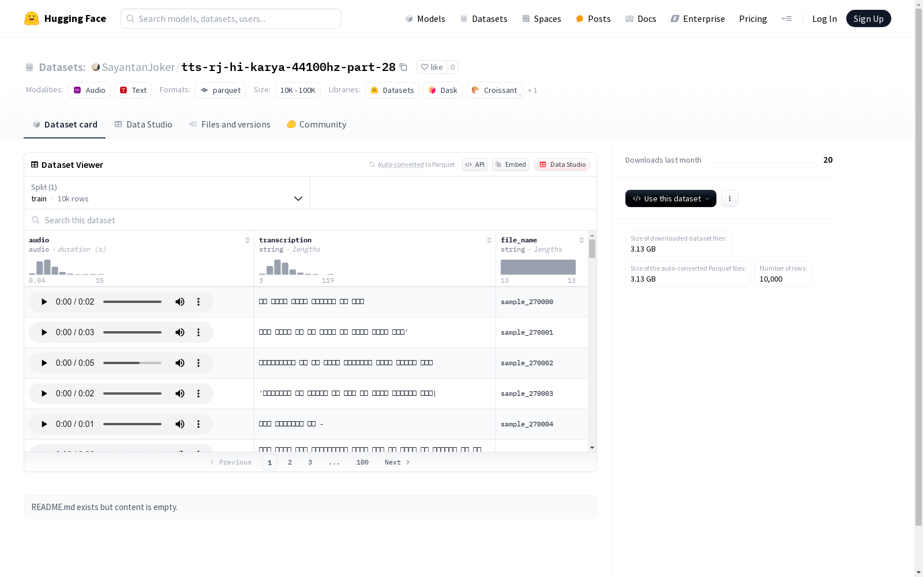Screen dimensions: 923x577
Task: Filter by the Audio modality tag
Action: click(x=89, y=90)
